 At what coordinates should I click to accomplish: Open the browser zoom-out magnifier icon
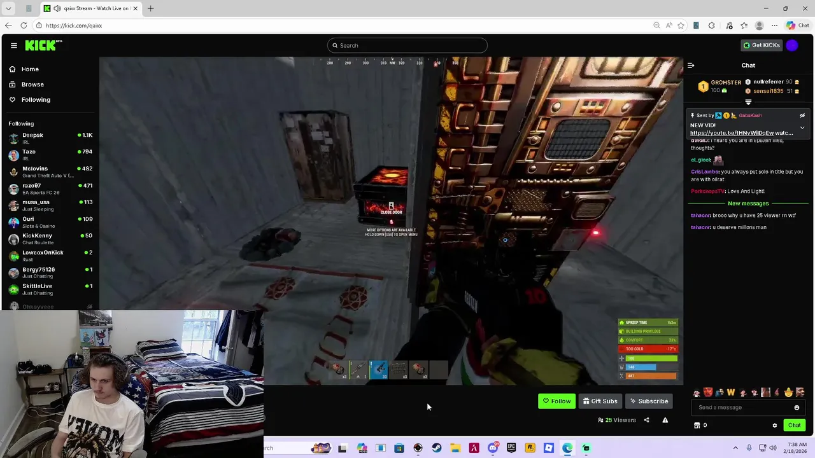click(656, 25)
